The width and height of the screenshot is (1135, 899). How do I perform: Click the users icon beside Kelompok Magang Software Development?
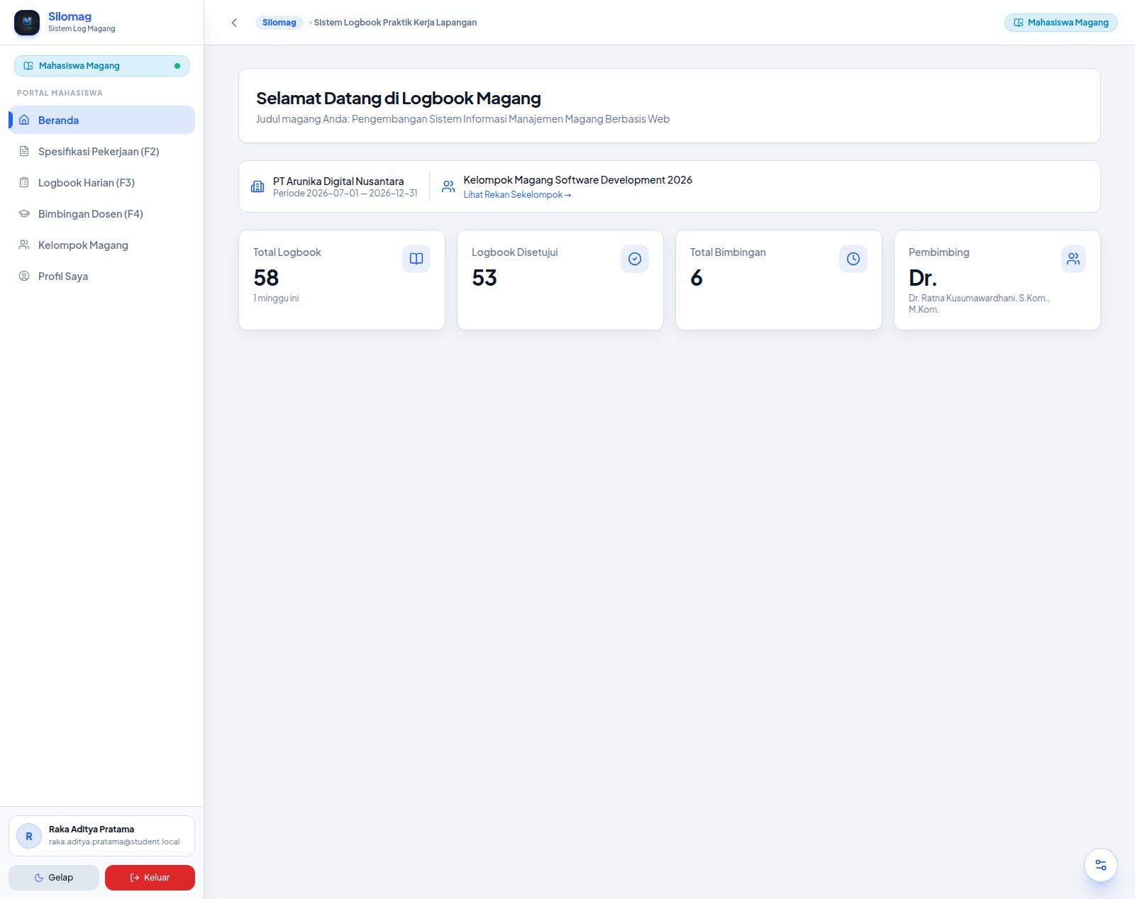tap(448, 186)
